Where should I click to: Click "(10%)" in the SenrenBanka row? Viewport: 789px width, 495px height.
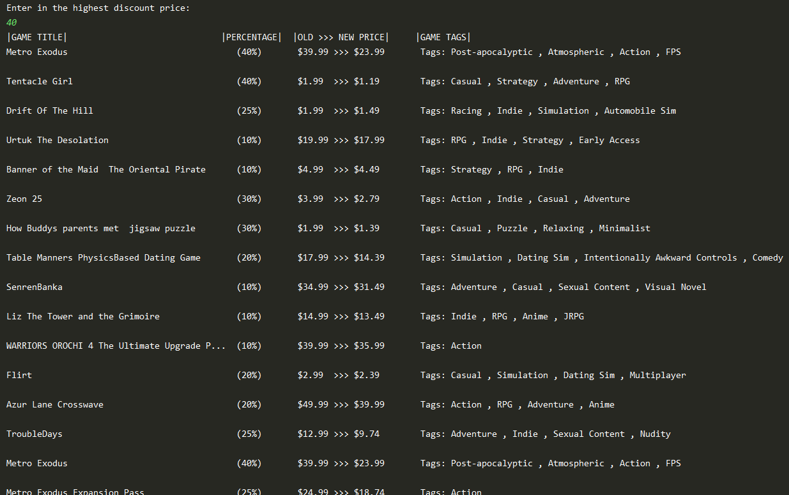249,287
